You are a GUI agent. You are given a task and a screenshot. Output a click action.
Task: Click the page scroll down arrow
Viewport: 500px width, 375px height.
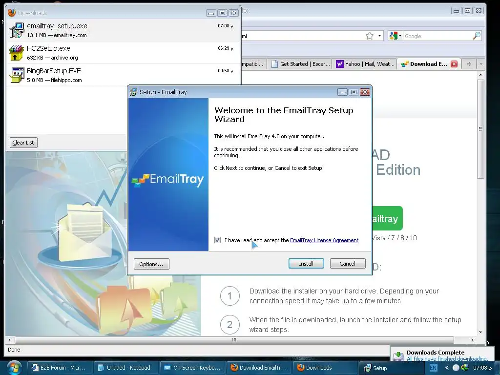point(481,332)
